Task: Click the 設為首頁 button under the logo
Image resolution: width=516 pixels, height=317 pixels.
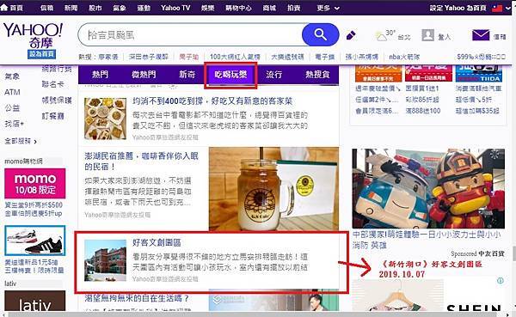Action: point(41,54)
